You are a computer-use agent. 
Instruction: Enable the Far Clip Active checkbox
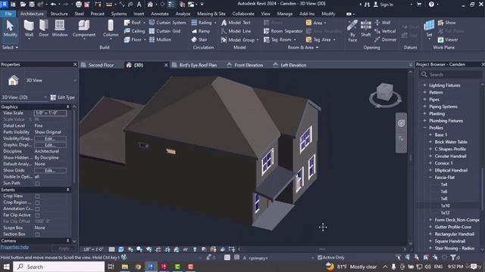coord(37,215)
